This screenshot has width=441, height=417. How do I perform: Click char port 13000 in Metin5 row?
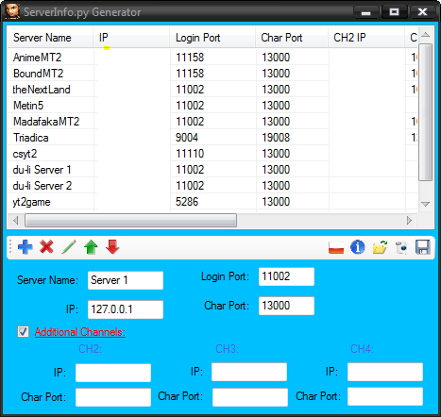point(276,106)
